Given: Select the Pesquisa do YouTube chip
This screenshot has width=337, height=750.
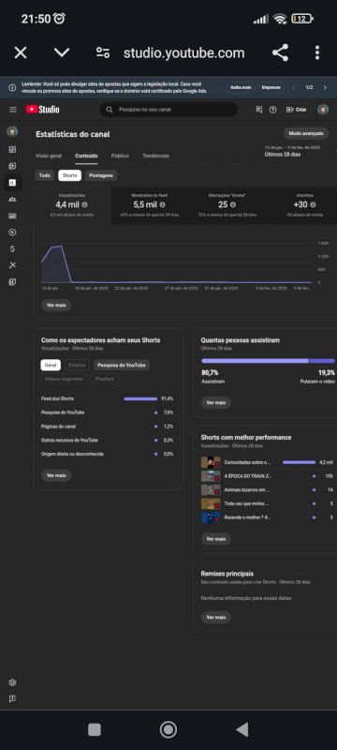Looking at the screenshot, I should click(122, 365).
